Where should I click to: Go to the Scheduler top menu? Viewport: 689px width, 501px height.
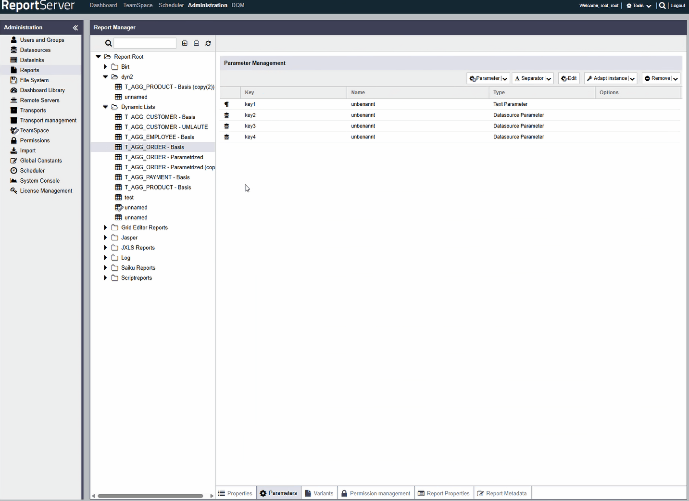pyautogui.click(x=171, y=5)
